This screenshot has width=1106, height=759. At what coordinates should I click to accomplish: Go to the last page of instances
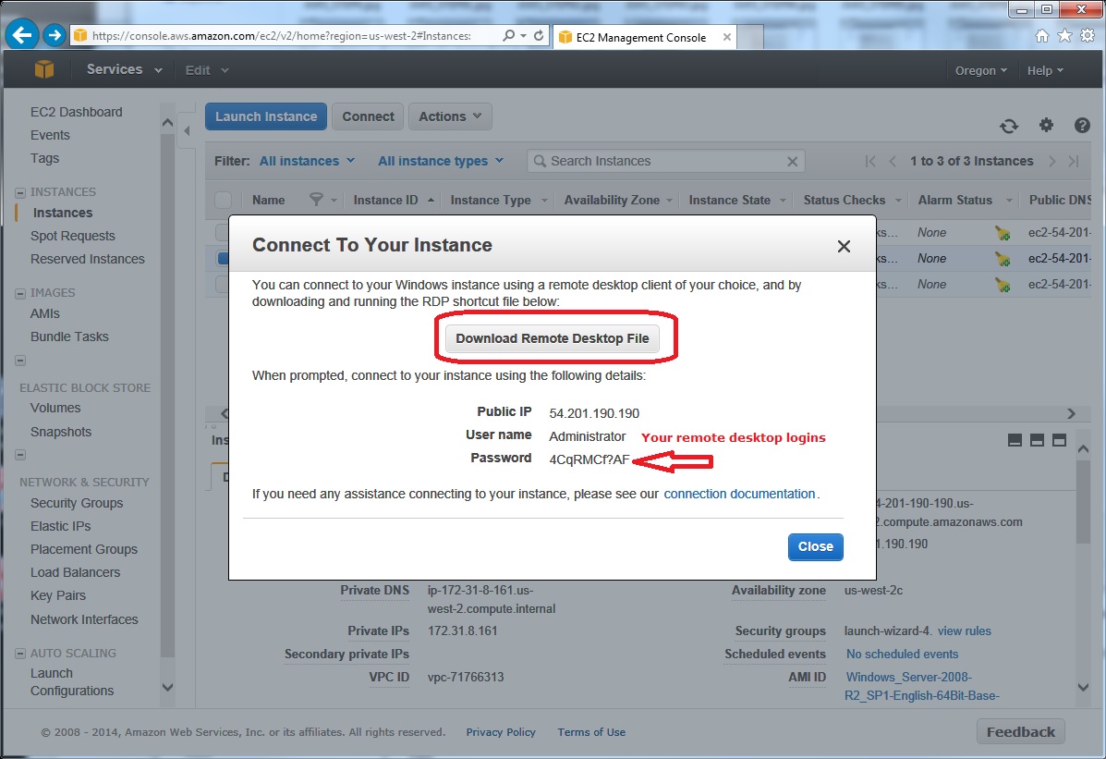(x=1074, y=162)
